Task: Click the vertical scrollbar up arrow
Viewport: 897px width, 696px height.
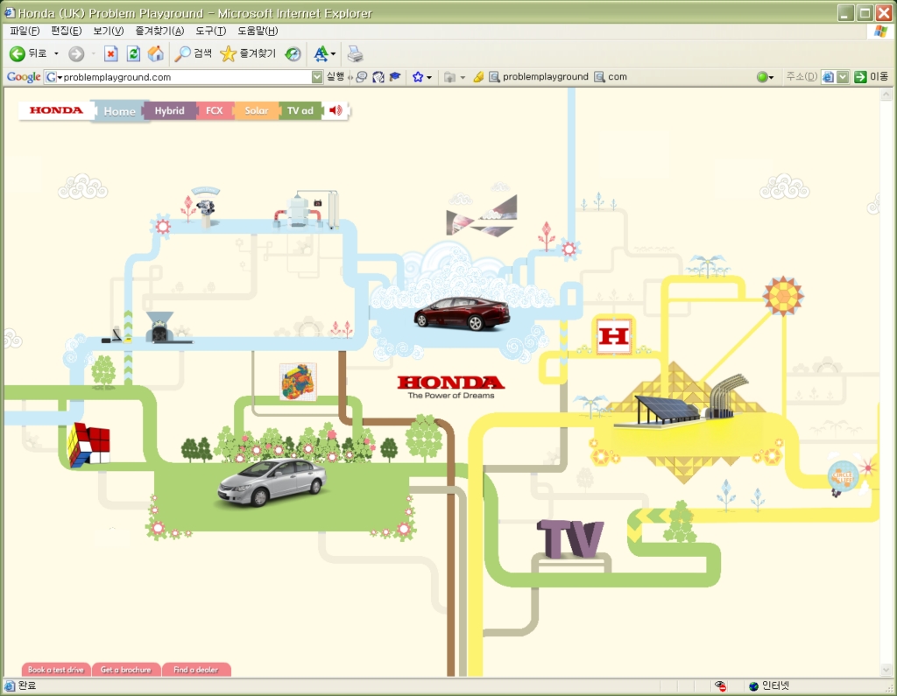Action: tap(886, 95)
